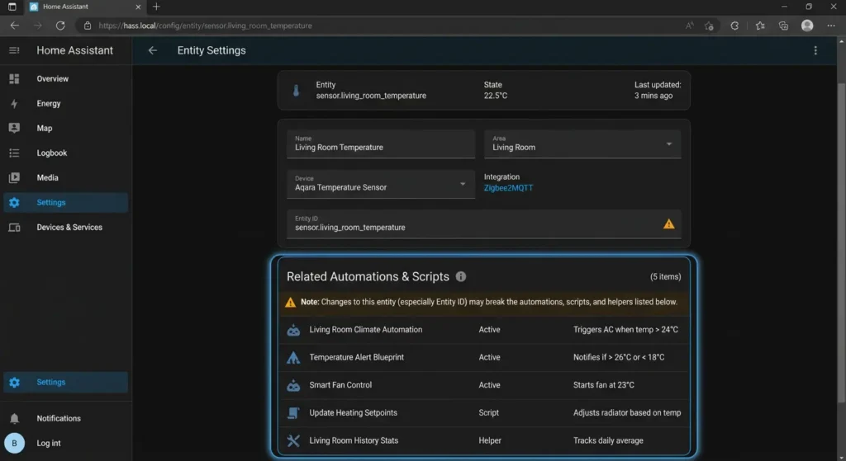Image resolution: width=846 pixels, height=461 pixels.
Task: Click the page vertical scrollbar
Action: click(x=841, y=242)
